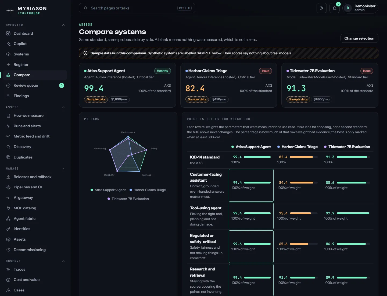Image resolution: width=387 pixels, height=296 pixels.
Task: Click the Register plus icon
Action: (x=8, y=65)
